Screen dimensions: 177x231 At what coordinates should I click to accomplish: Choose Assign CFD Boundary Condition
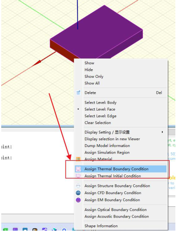(x=121, y=193)
